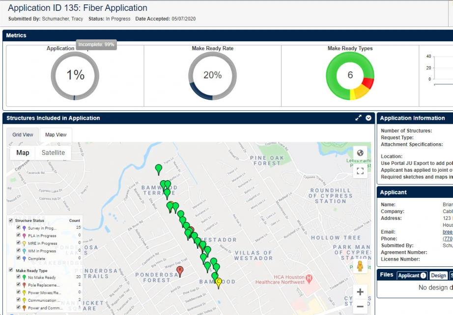The width and height of the screenshot is (453, 315).
Task: Uncheck the PLA in Progress checkbox
Action: (19, 235)
